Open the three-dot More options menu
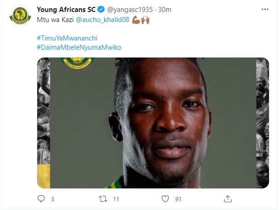 (265, 9)
